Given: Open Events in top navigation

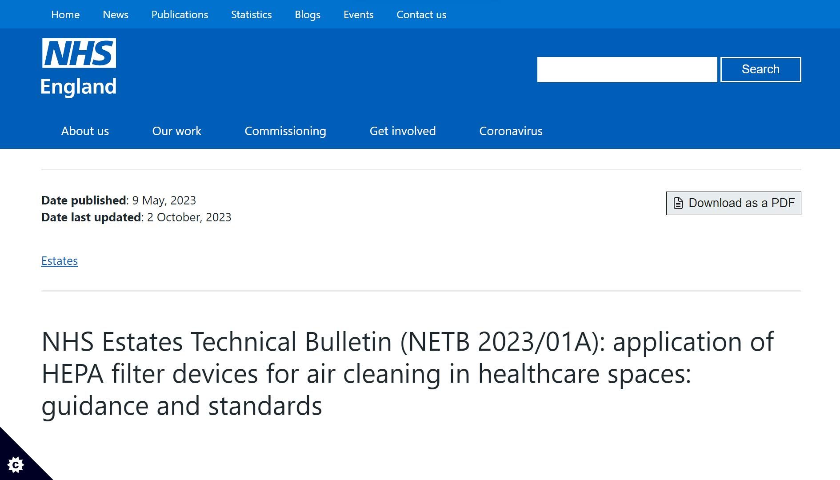Looking at the screenshot, I should [358, 15].
